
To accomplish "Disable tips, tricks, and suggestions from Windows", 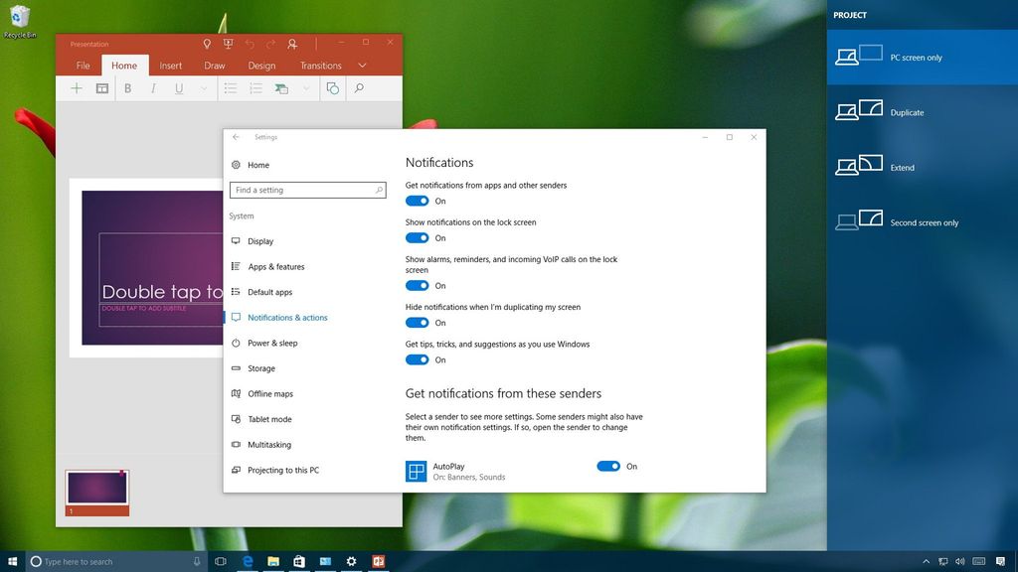I will pos(417,359).
